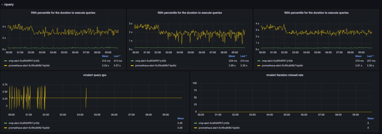382x134 pixels.
Task: Click the 3.75 y-axis label in query qps graph
Action: [x=5, y=85]
